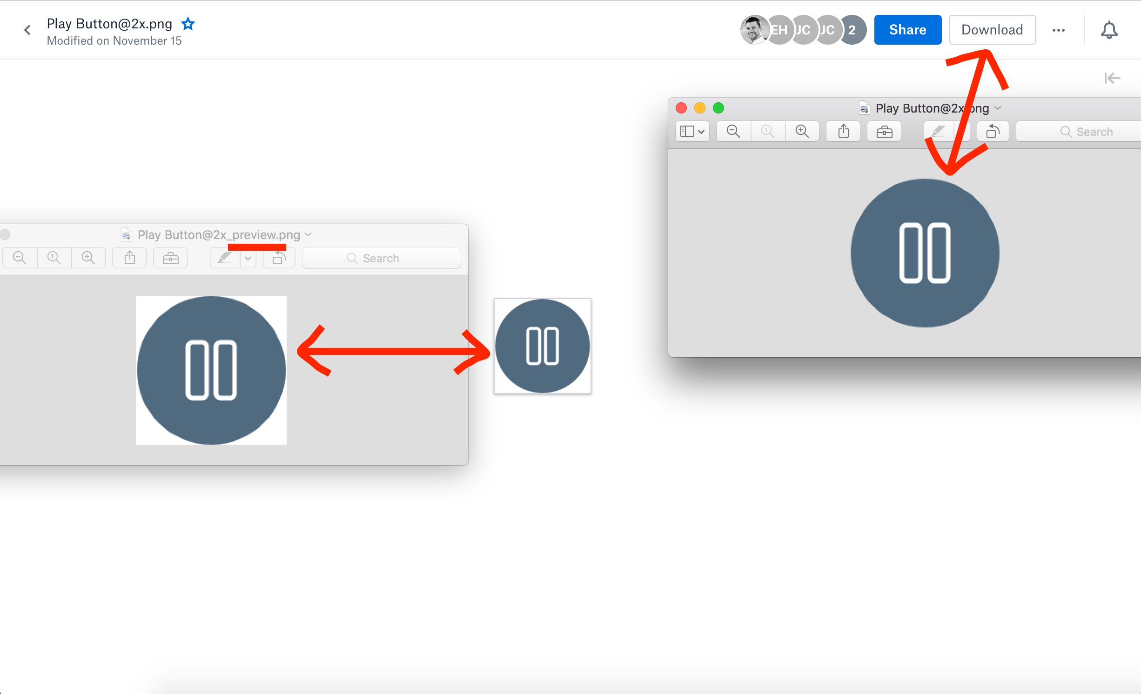This screenshot has width=1141, height=694.
Task: Click the back navigation arrow in Dropbox
Action: 27,29
